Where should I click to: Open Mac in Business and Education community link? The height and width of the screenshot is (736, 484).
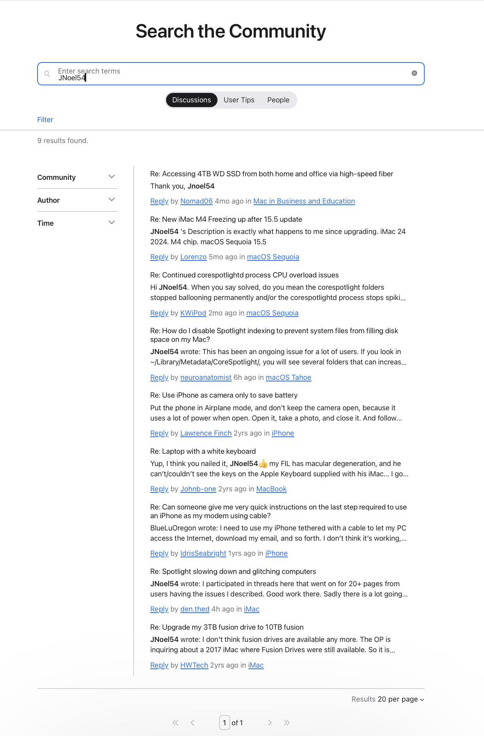click(304, 201)
